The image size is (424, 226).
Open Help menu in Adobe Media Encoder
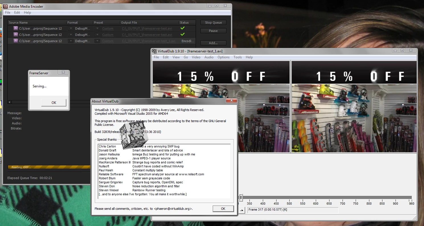click(x=27, y=13)
